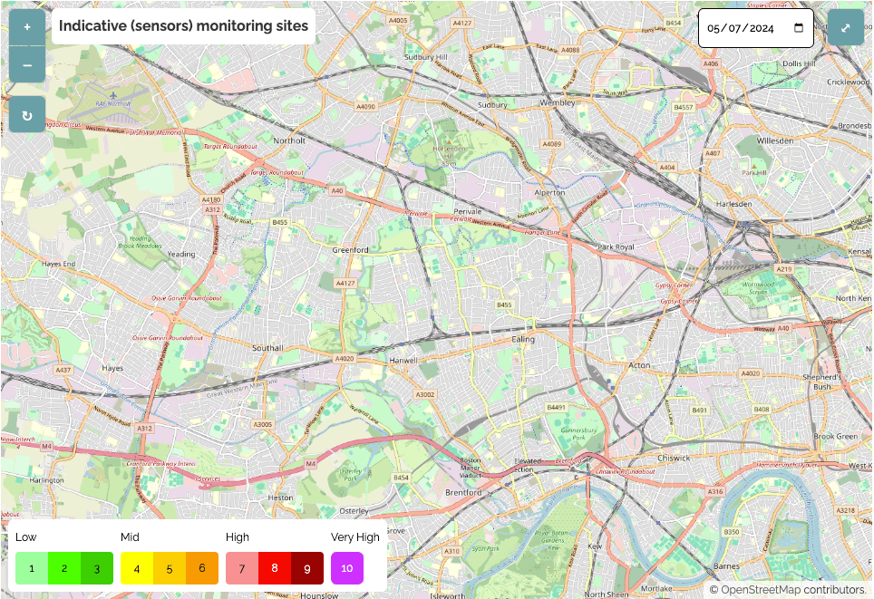Image resolution: width=874 pixels, height=599 pixels.
Task: Click the Northolt place label on map
Action: point(289,140)
